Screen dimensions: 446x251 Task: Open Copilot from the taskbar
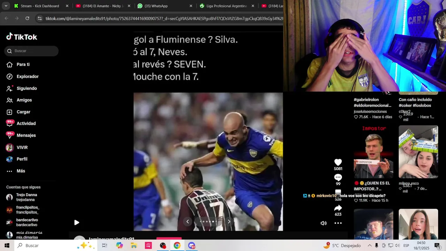coord(120,245)
